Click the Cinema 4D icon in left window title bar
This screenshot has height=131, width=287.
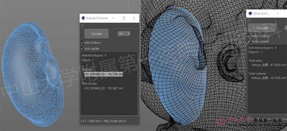coord(83,18)
